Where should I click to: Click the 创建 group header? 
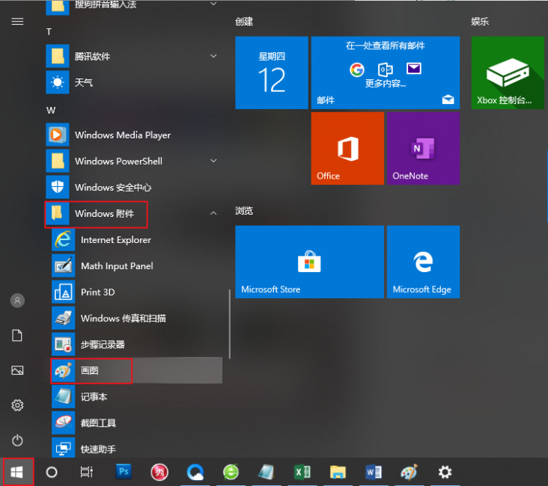pyautogui.click(x=244, y=22)
